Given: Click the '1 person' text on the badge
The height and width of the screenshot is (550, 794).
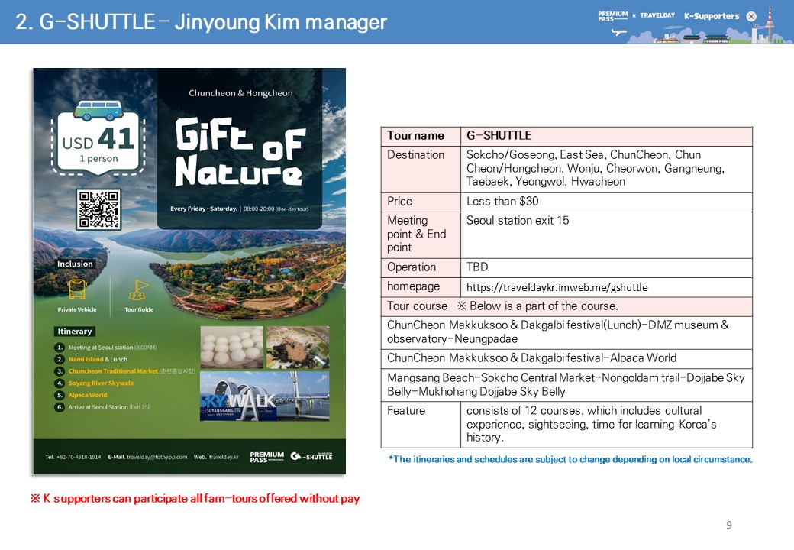Looking at the screenshot, I should pos(98,159).
